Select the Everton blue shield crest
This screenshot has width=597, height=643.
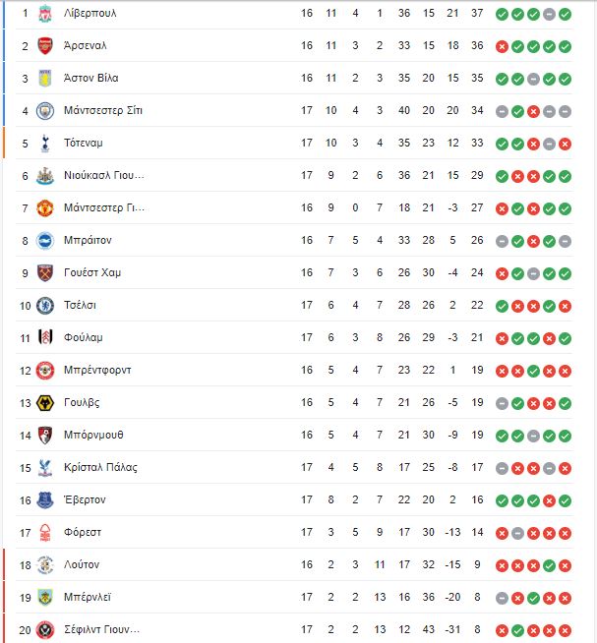45,500
